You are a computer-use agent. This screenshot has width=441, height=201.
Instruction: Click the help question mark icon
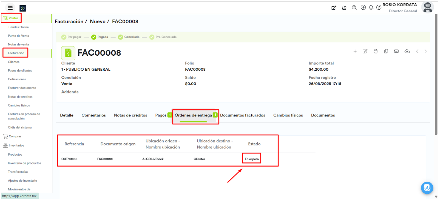pos(379,7)
